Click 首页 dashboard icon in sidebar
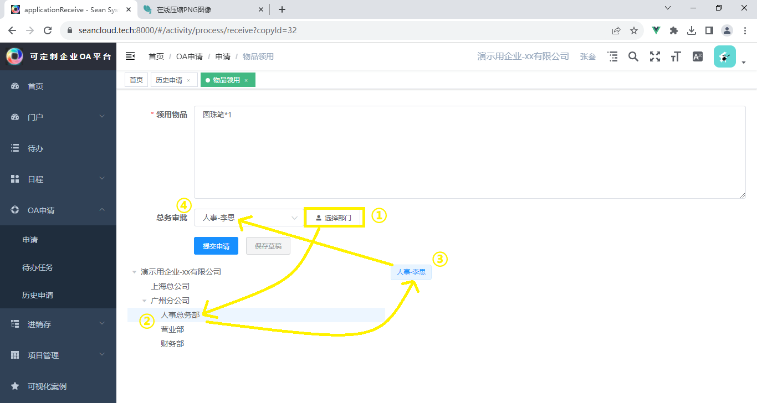This screenshot has height=403, width=757. [x=15, y=86]
